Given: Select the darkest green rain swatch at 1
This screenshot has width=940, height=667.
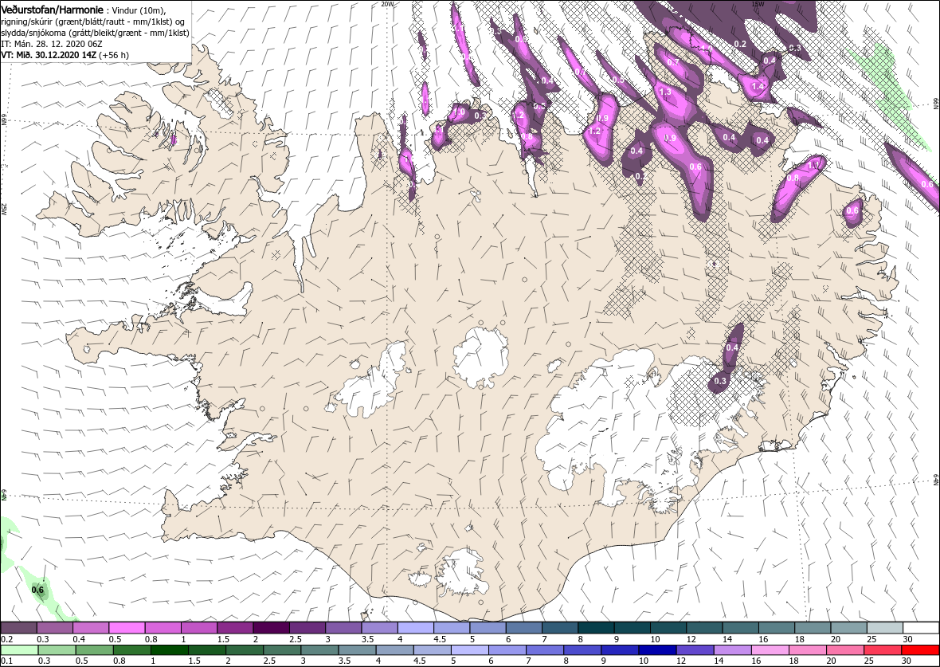Looking at the screenshot, I should pos(169,651).
